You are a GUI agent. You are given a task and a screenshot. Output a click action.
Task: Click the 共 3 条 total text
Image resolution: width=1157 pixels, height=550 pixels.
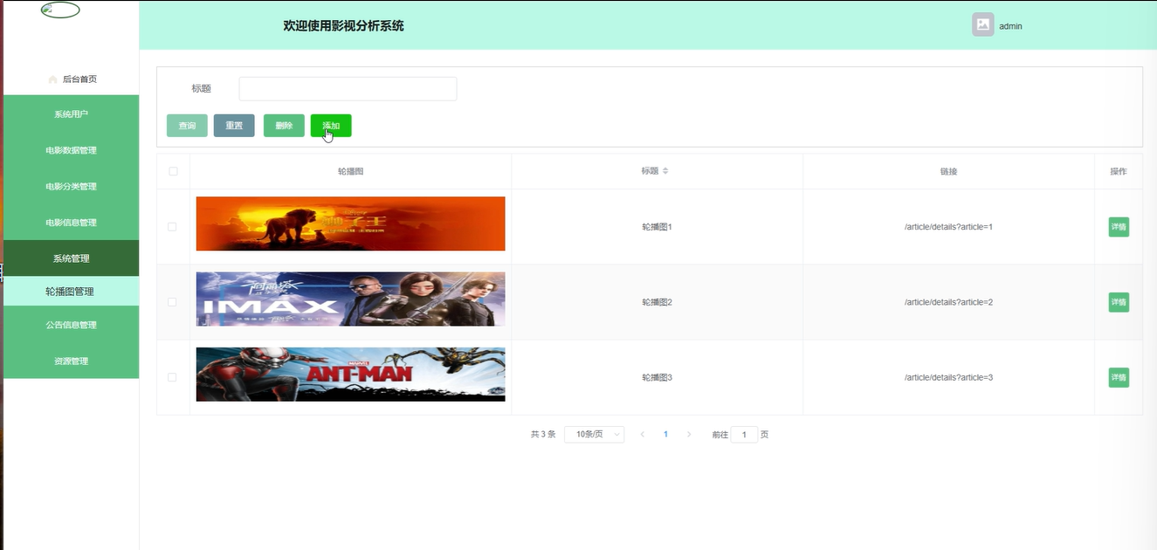[542, 434]
